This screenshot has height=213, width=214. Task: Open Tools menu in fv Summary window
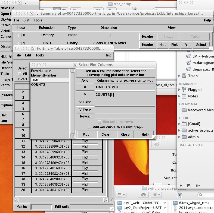(x=38, y=20)
